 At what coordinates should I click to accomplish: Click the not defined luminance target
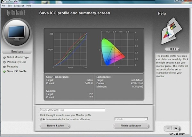(137, 80)
